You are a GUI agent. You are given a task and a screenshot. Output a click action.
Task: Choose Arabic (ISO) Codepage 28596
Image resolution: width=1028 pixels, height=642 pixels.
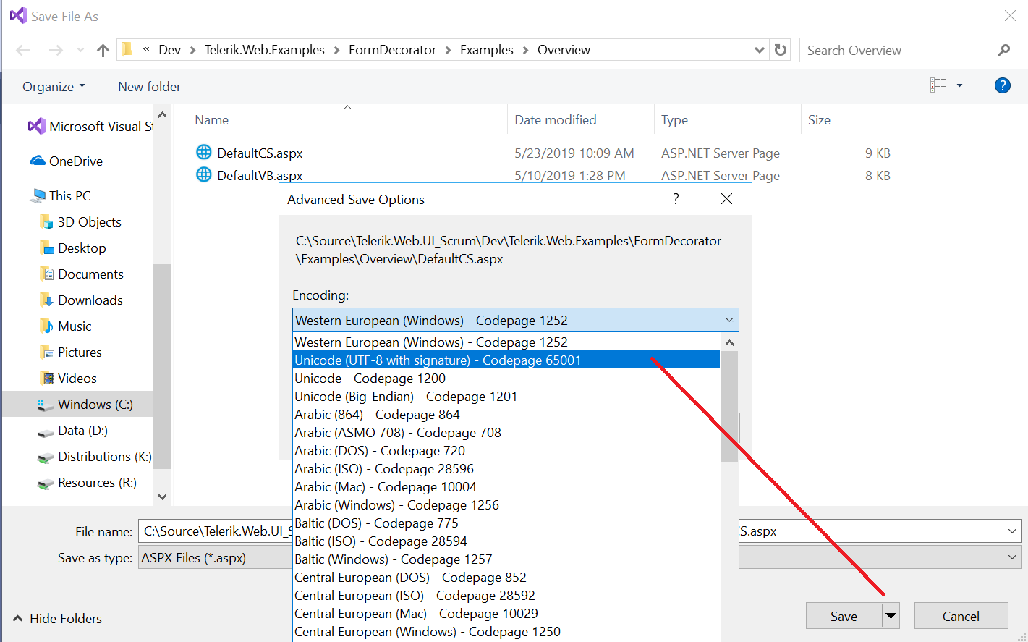click(506, 469)
